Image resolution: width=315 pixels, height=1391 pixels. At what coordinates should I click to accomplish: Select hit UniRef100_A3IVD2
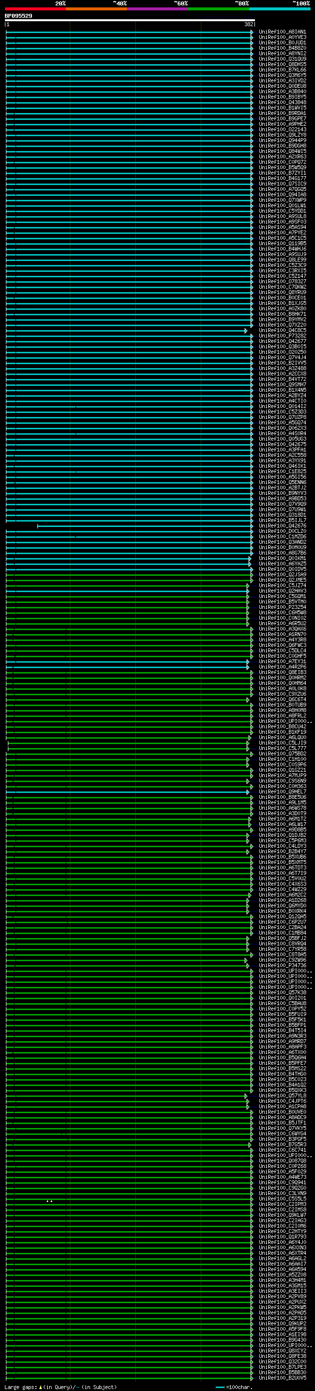pyautogui.click(x=282, y=80)
